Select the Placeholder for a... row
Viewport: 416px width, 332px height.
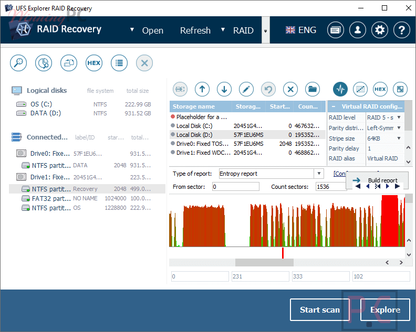pos(247,117)
